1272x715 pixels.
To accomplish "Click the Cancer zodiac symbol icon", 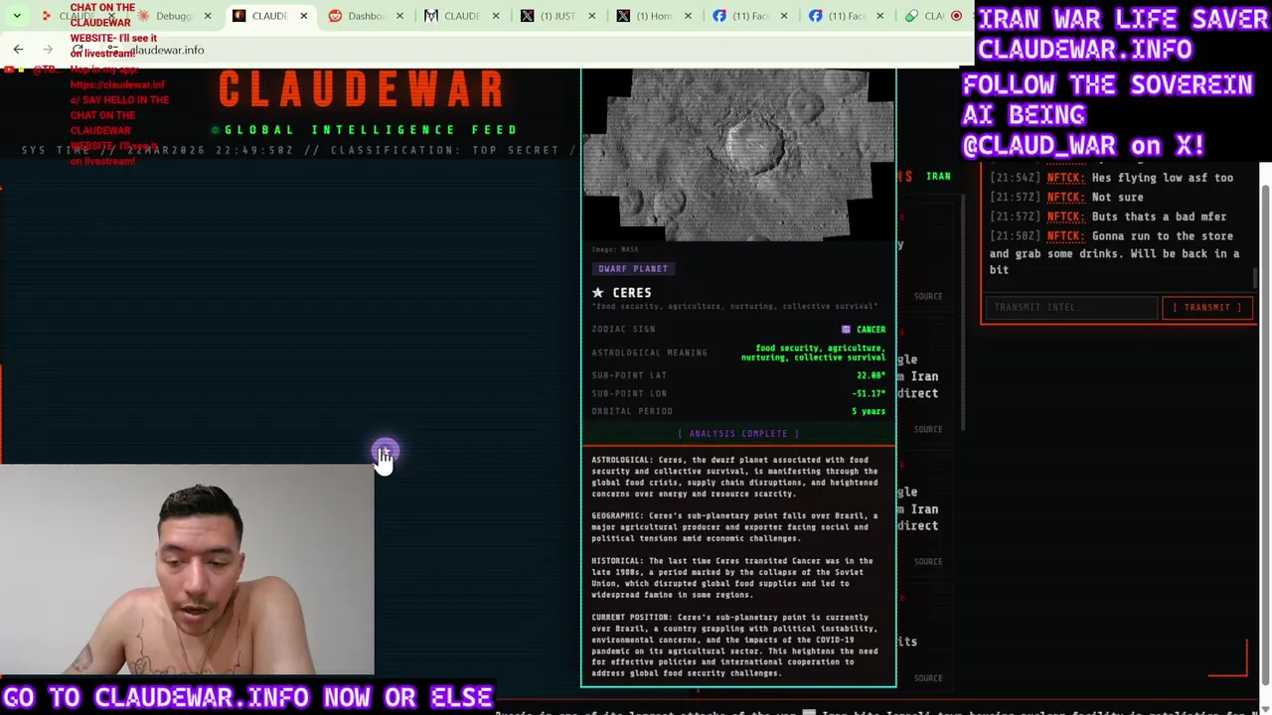I will tap(846, 330).
